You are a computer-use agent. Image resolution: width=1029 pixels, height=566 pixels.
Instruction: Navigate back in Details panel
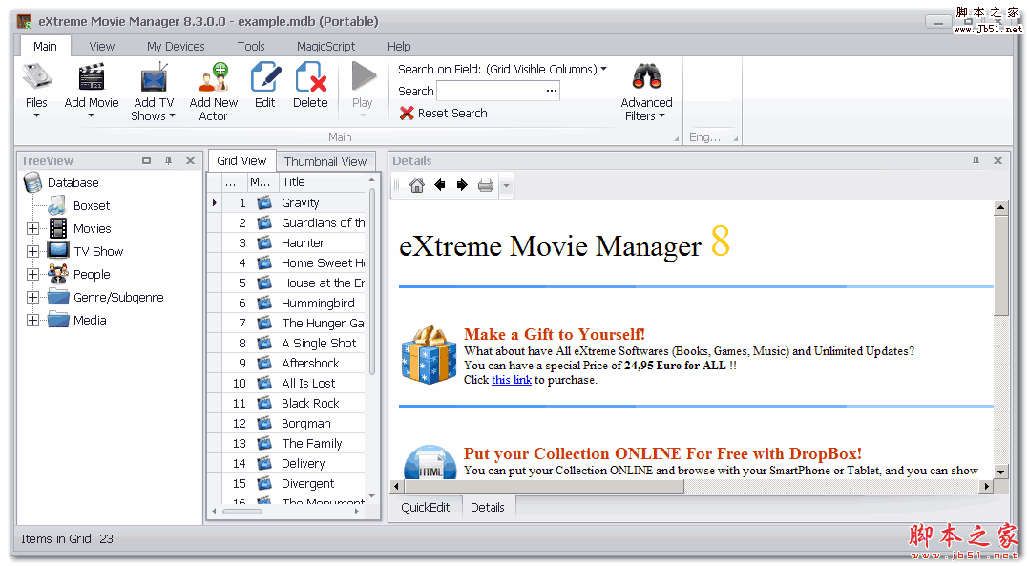pyautogui.click(x=440, y=185)
